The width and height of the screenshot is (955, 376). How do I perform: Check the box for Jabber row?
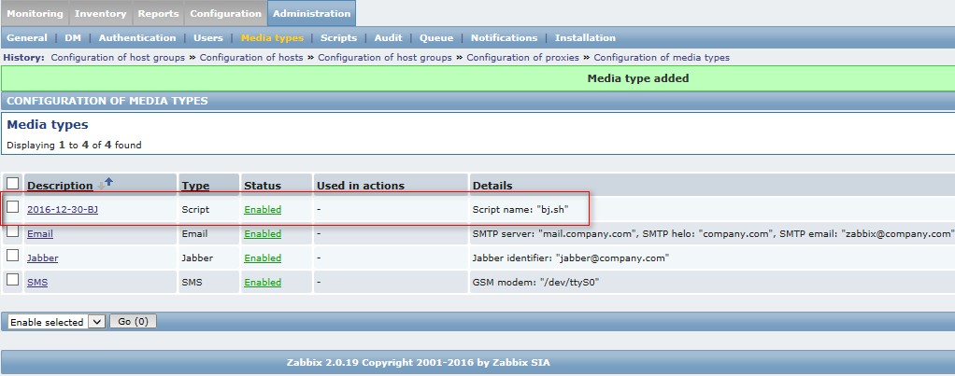pos(12,256)
